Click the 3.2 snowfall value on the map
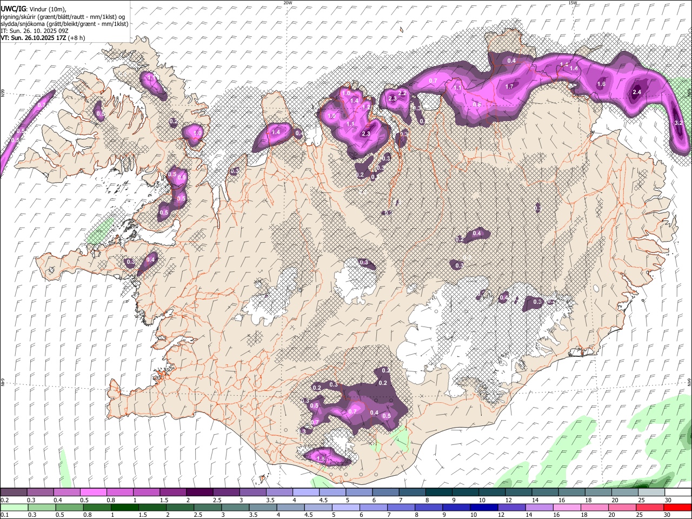 (x=679, y=124)
